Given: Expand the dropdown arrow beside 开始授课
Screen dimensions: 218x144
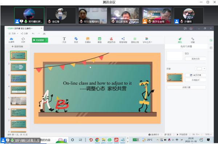Looking at the screenshot, I should pos(47,40).
